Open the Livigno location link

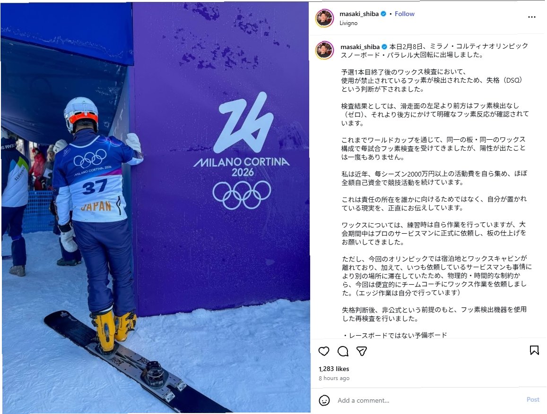348,23
